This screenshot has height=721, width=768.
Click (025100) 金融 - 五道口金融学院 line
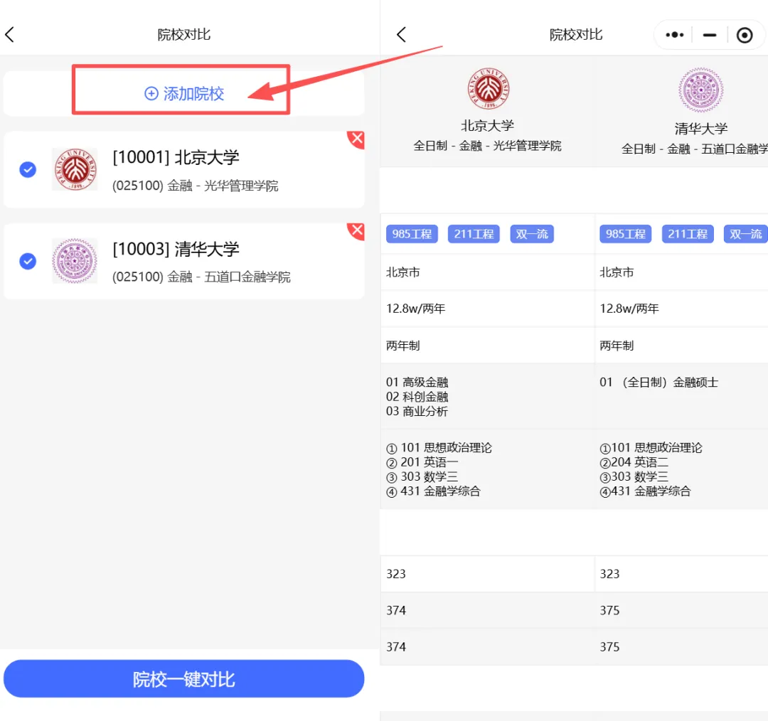tap(201, 277)
